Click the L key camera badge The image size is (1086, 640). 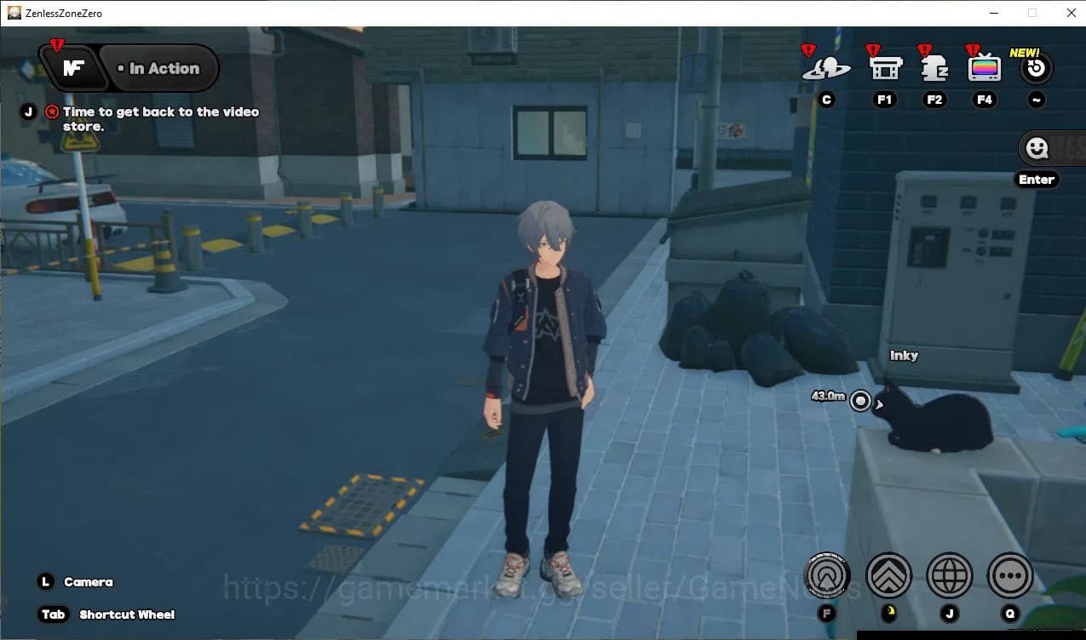click(x=45, y=582)
